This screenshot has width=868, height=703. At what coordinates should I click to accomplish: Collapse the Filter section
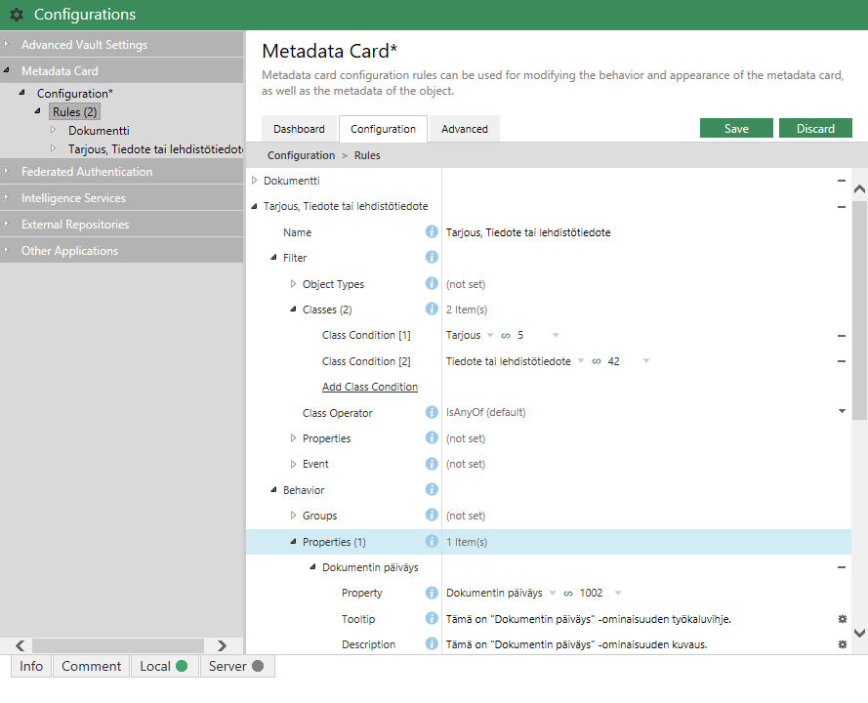click(274, 258)
